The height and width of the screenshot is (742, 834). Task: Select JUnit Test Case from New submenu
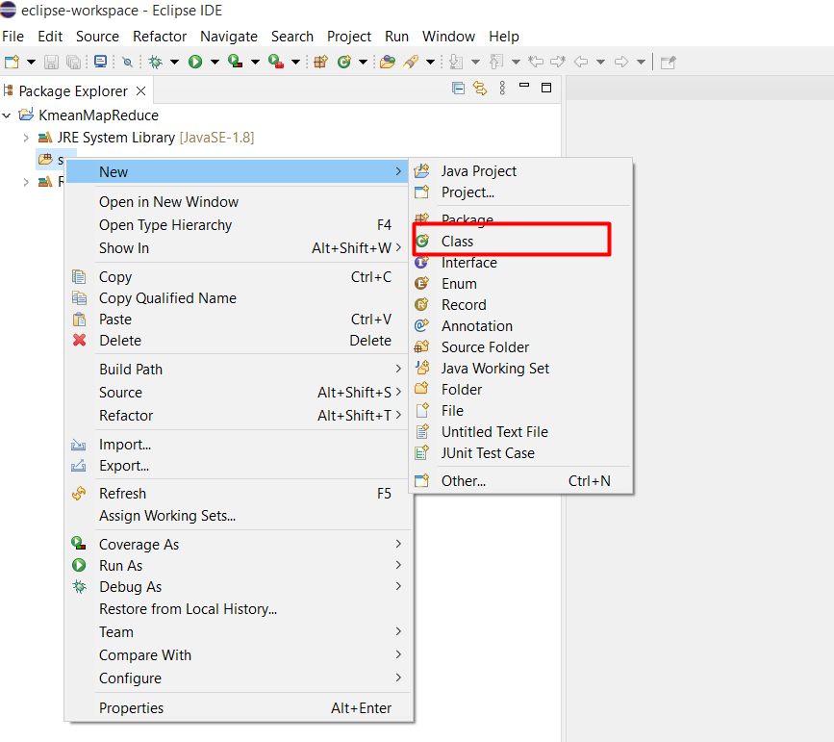tap(487, 453)
